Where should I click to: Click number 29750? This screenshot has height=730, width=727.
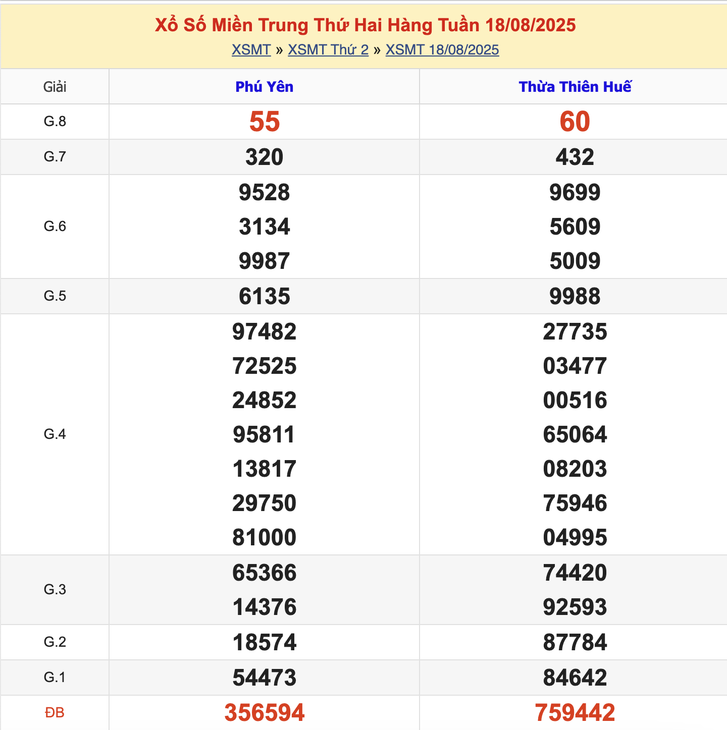264,503
